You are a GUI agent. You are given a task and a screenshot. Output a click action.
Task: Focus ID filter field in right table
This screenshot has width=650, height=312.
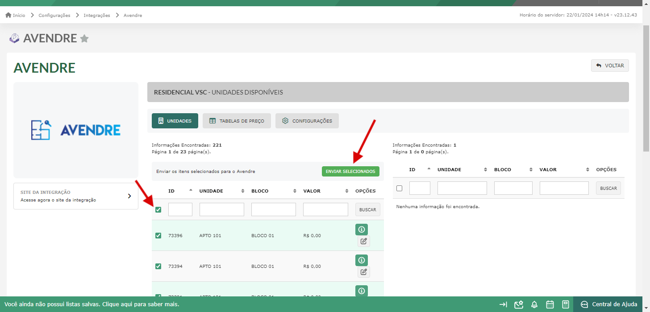coord(420,188)
